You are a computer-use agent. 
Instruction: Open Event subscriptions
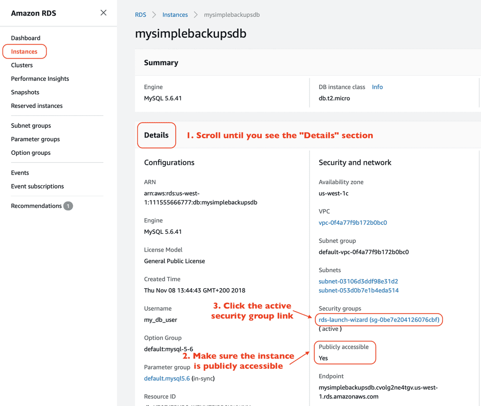click(x=38, y=186)
